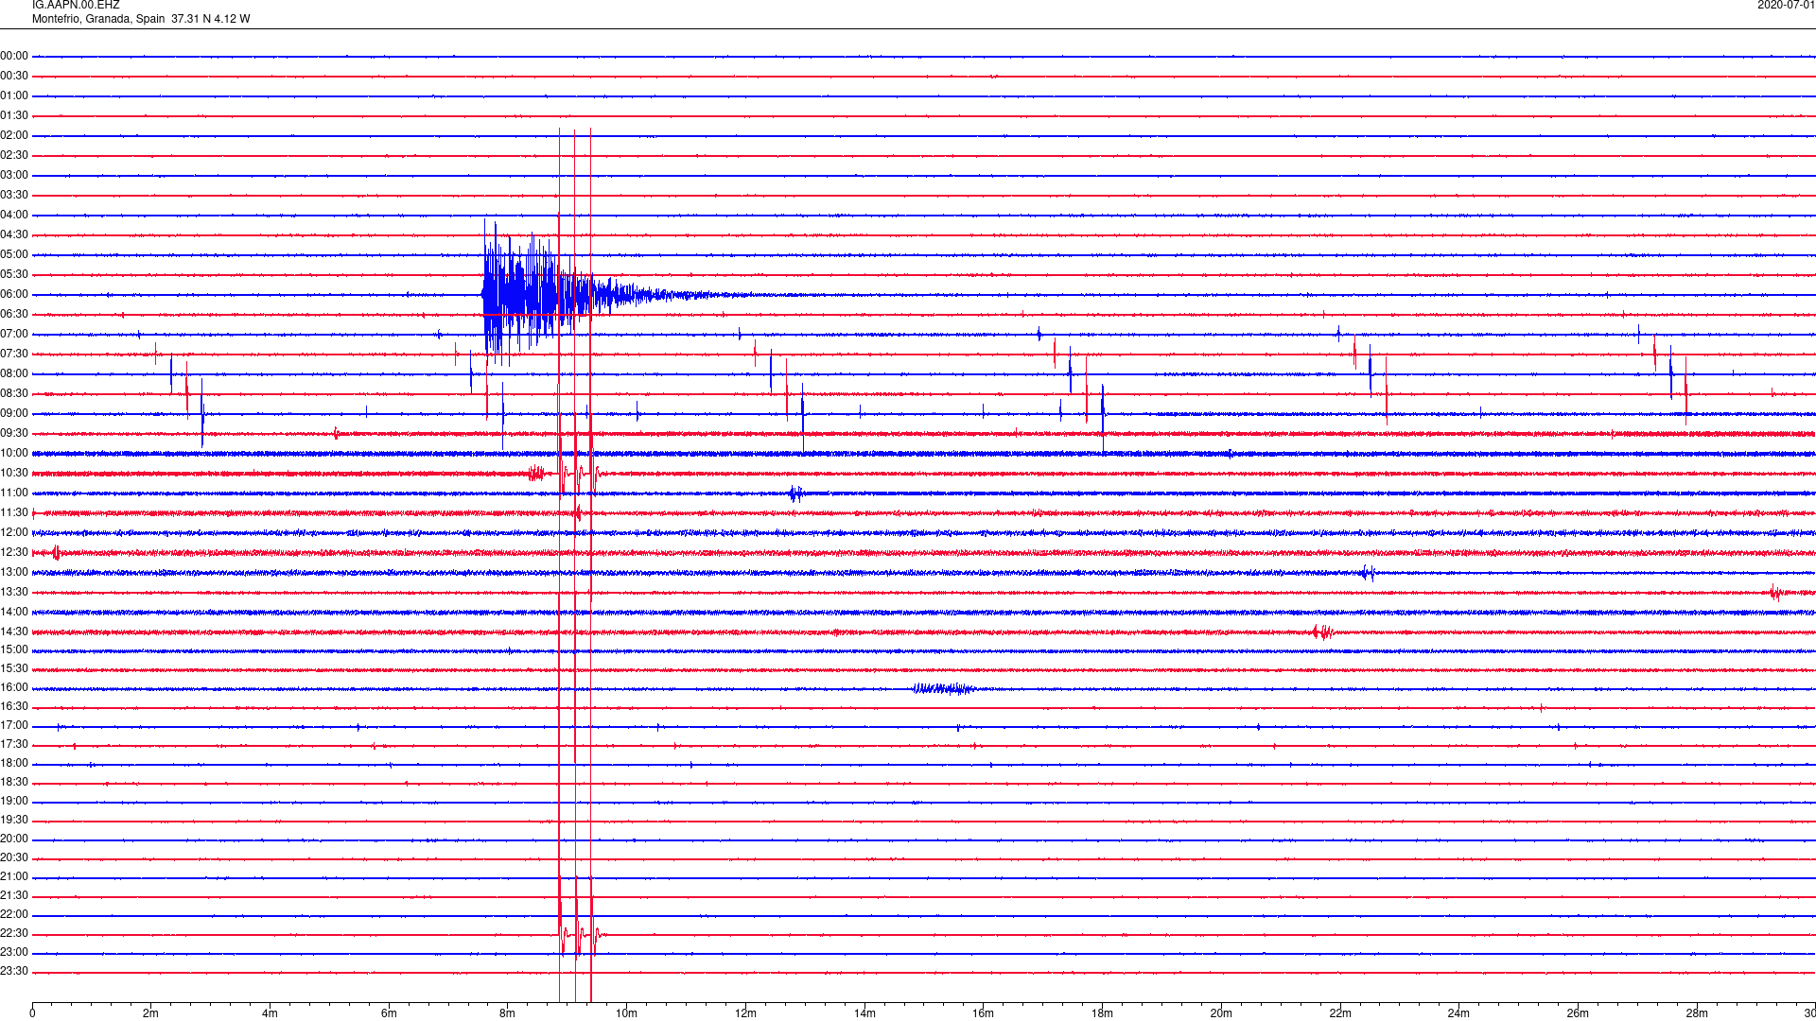Click the red burst near end of 13:30 trace

(1776, 593)
